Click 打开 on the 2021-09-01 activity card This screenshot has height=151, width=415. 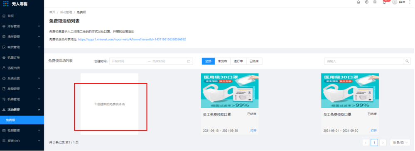coord(374,131)
